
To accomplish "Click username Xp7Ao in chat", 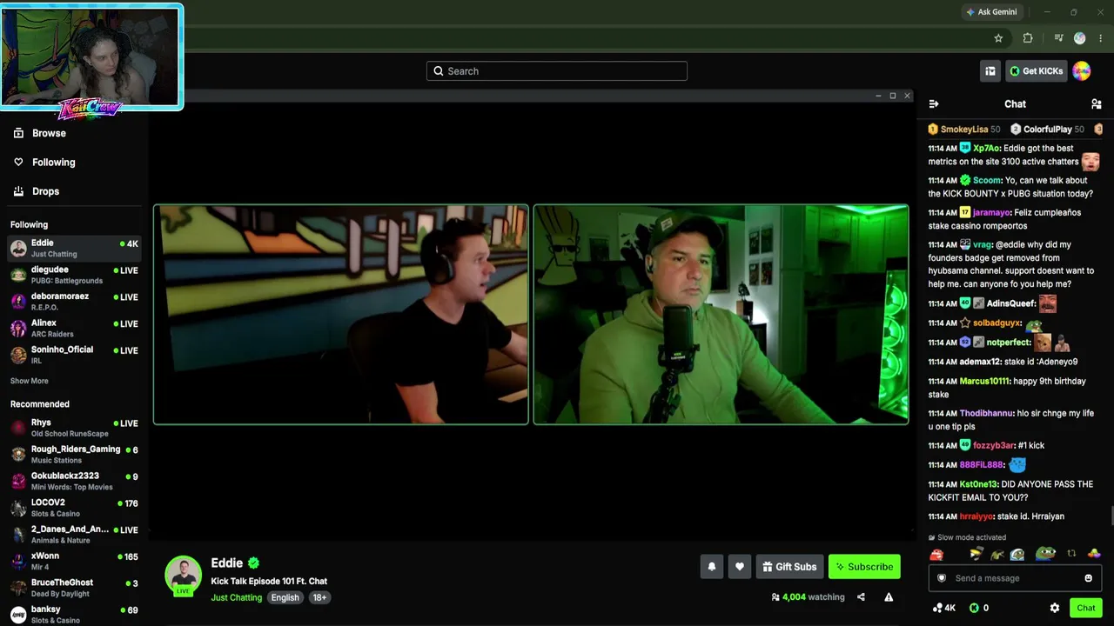I will click(986, 149).
